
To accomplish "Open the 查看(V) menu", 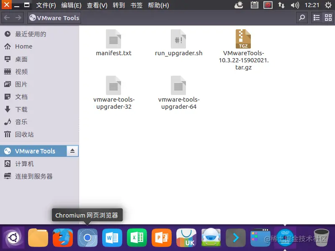I will (x=97, y=5).
